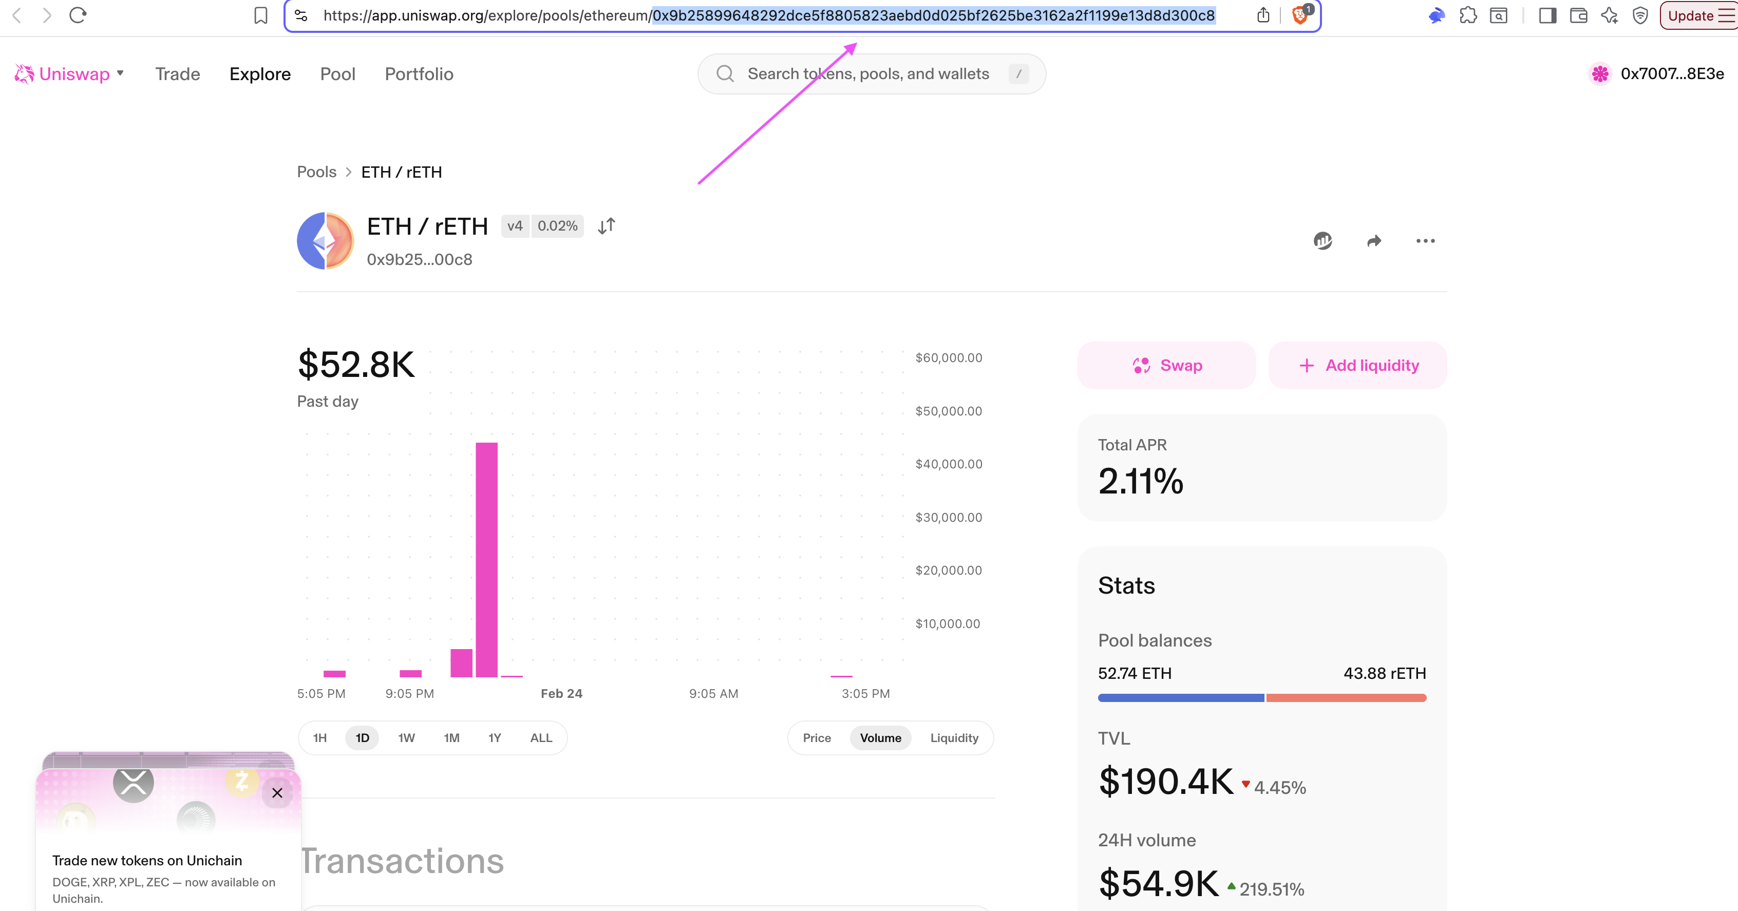The height and width of the screenshot is (911, 1738).
Task: Click the chart analytics explorer icon
Action: (x=1323, y=241)
